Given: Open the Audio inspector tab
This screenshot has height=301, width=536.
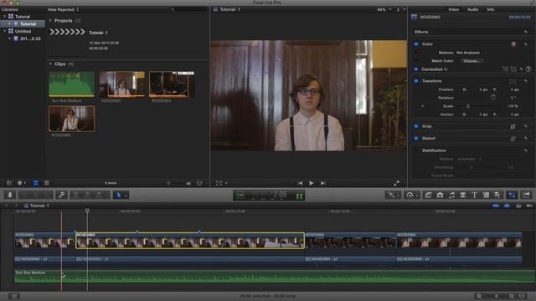Looking at the screenshot, I should pos(472,9).
